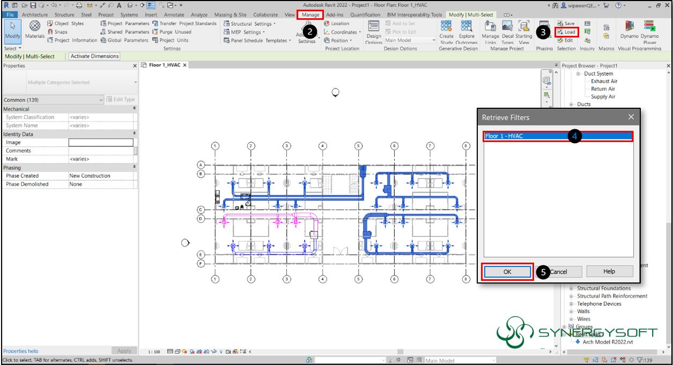
Task: Select the Load selection filter icon
Action: click(x=566, y=32)
